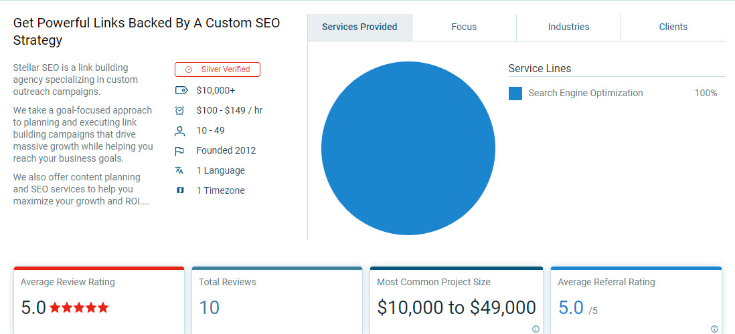
Task: Click the Total Reviews count of 10
Action: click(x=209, y=307)
